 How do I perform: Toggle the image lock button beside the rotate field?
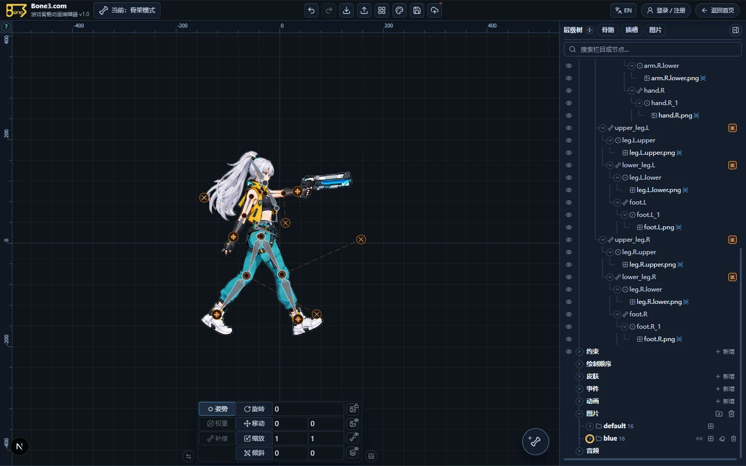(353, 409)
